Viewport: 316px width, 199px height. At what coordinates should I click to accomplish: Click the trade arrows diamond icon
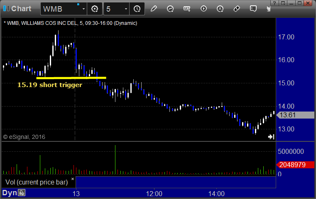(236, 9)
